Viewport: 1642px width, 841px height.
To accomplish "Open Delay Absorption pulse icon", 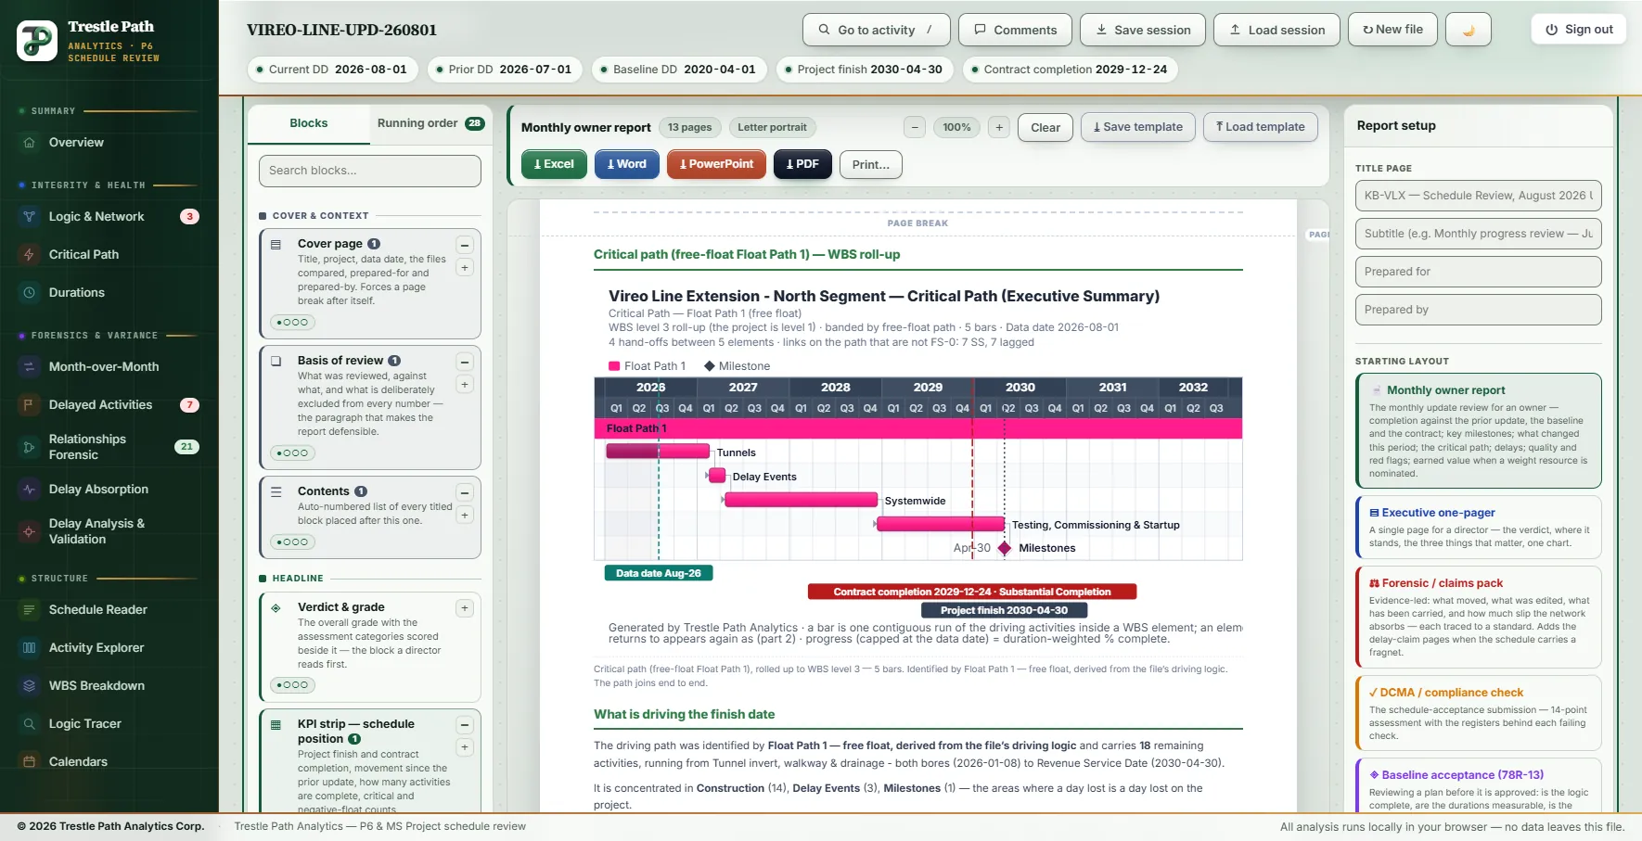I will pos(29,490).
